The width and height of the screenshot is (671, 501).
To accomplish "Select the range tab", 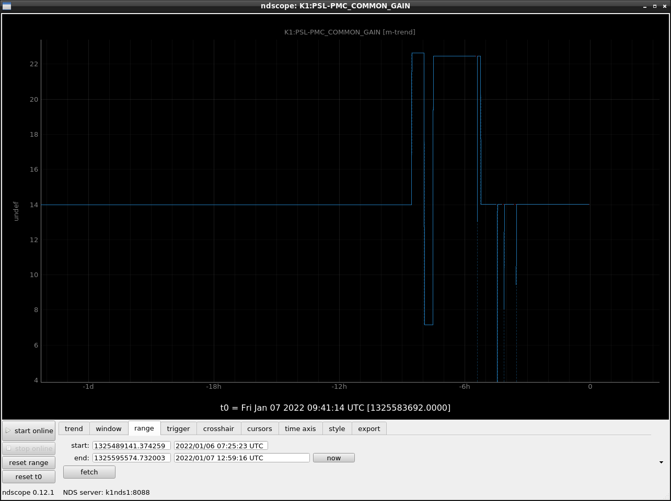I will [x=144, y=428].
